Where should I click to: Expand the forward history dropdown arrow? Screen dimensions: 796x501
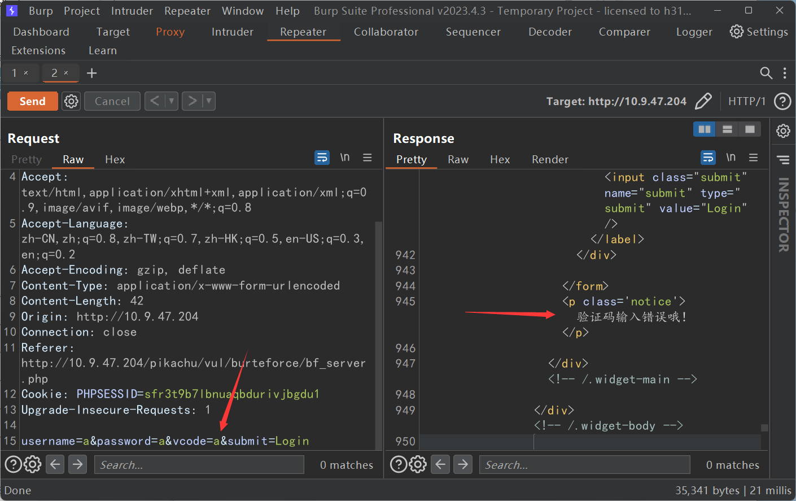click(x=209, y=101)
